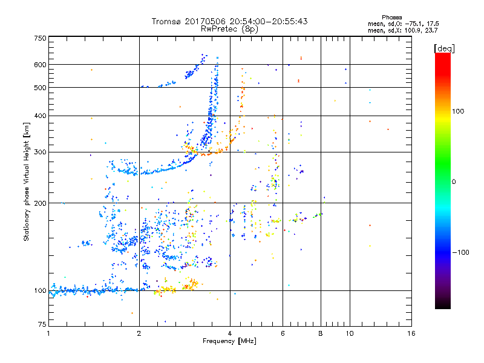Click the frequency axis label '16'
Screen dimensions: 484x363
[x=411, y=333]
